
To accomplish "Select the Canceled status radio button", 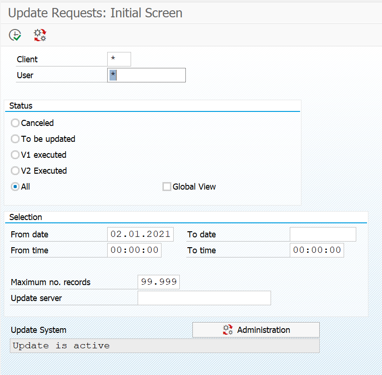I will pos(15,123).
